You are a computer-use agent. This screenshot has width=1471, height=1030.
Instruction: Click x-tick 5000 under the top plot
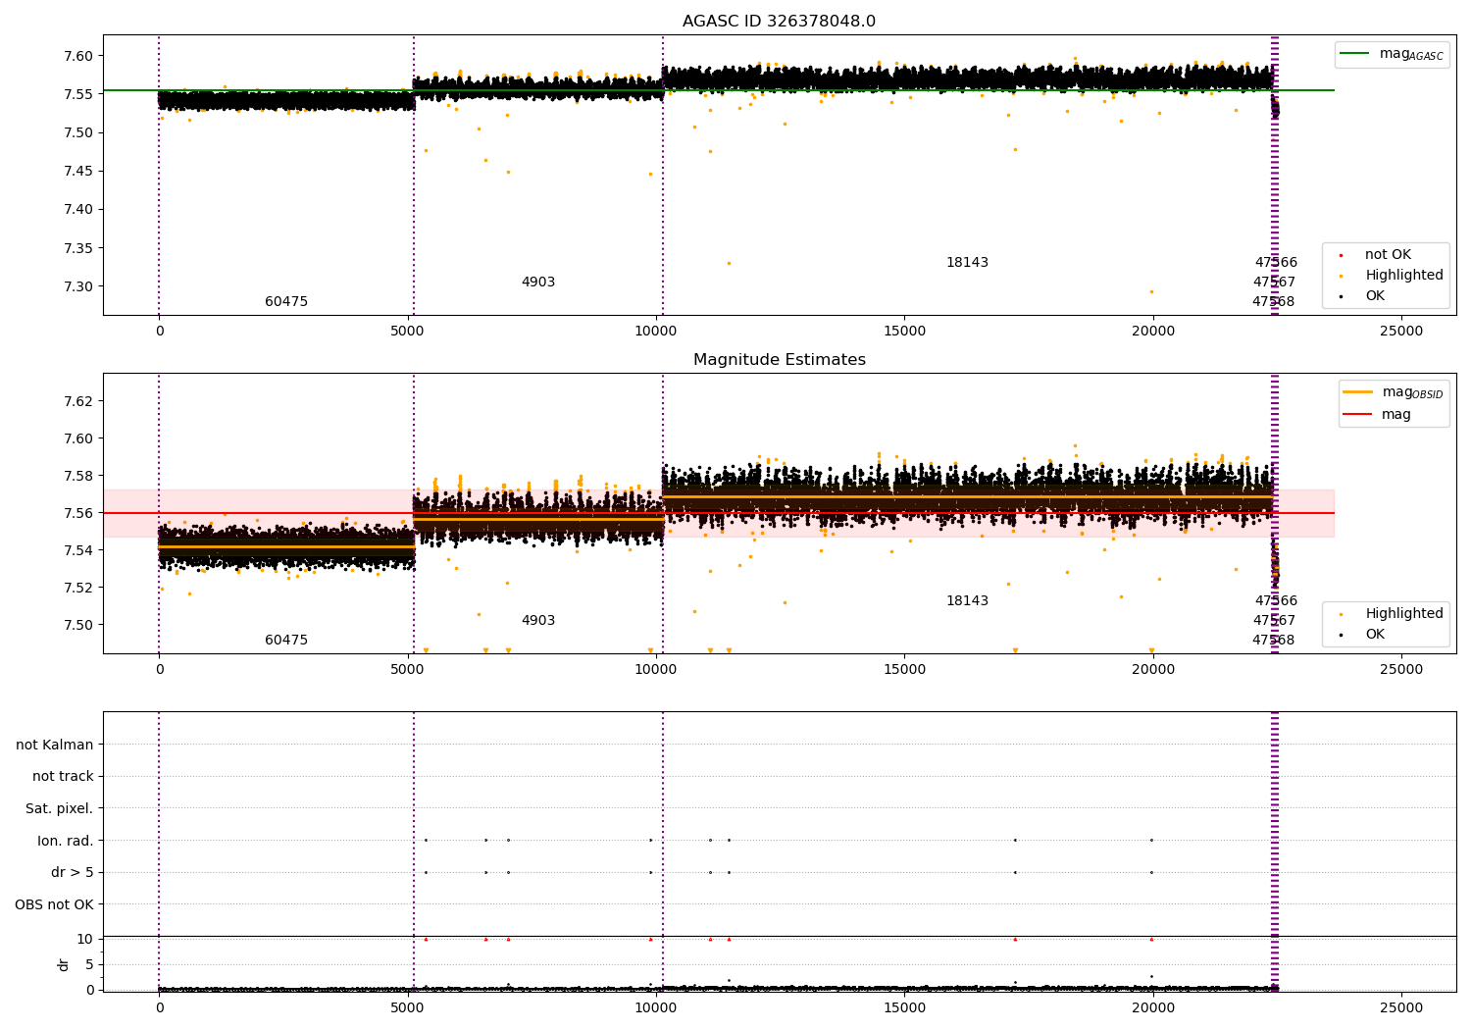pos(407,332)
